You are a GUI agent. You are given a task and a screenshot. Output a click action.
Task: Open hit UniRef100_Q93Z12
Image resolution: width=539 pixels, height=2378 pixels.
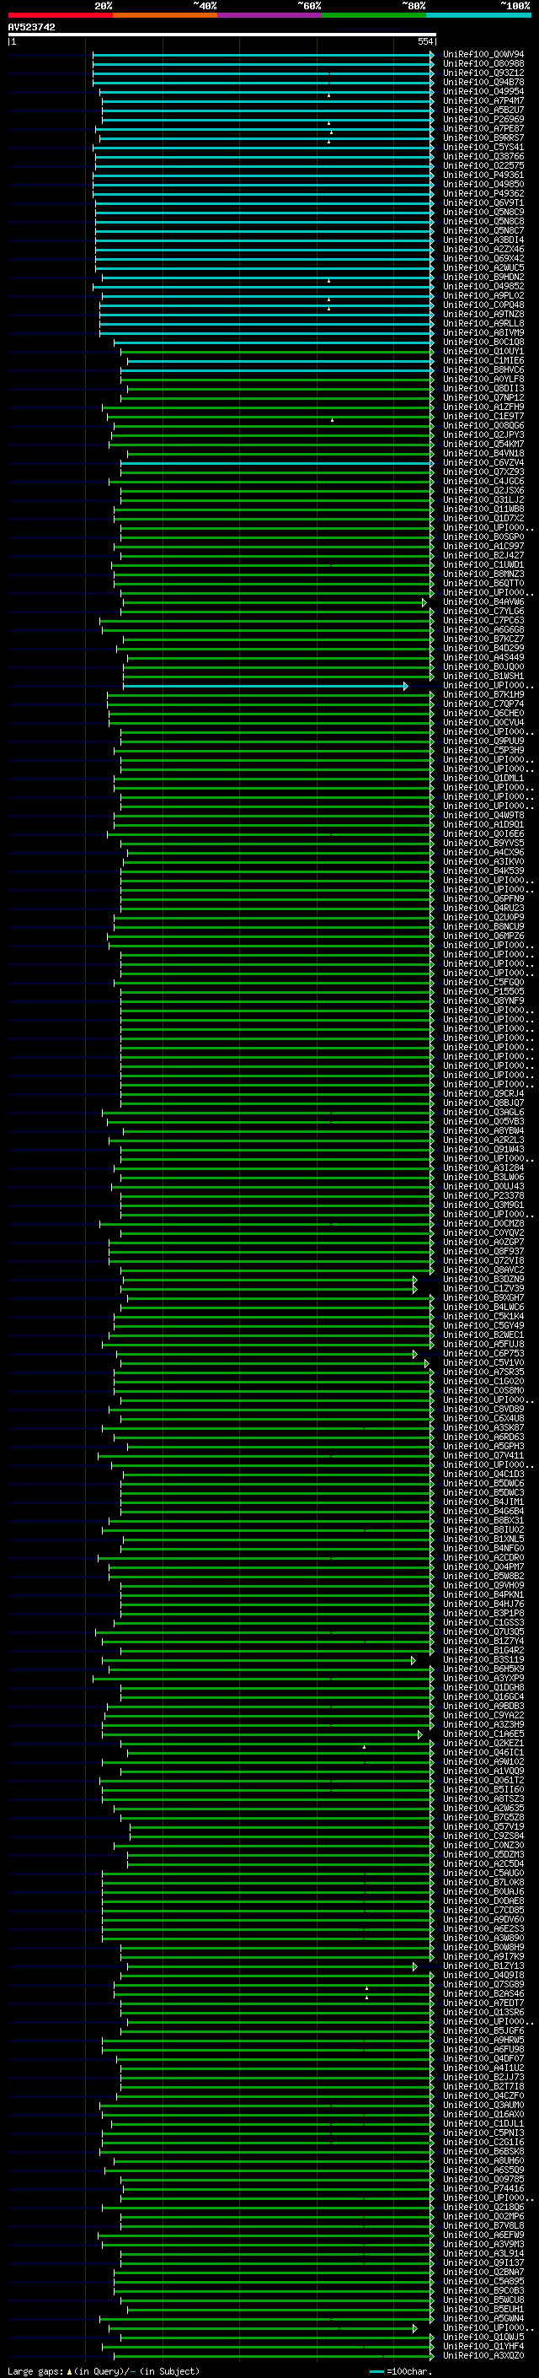tap(483, 73)
